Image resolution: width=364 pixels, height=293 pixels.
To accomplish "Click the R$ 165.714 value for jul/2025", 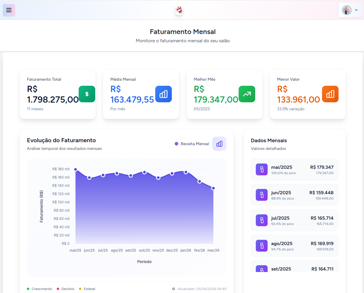I will 322,218.
